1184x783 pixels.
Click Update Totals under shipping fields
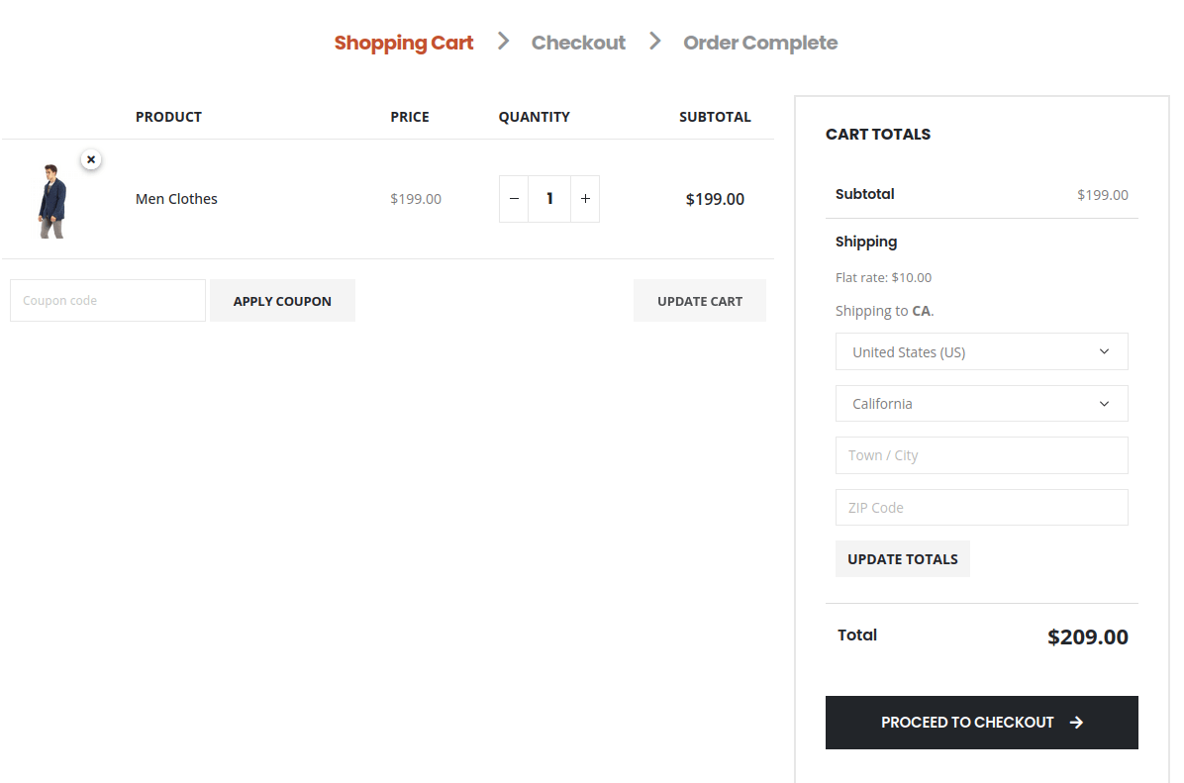(x=902, y=558)
